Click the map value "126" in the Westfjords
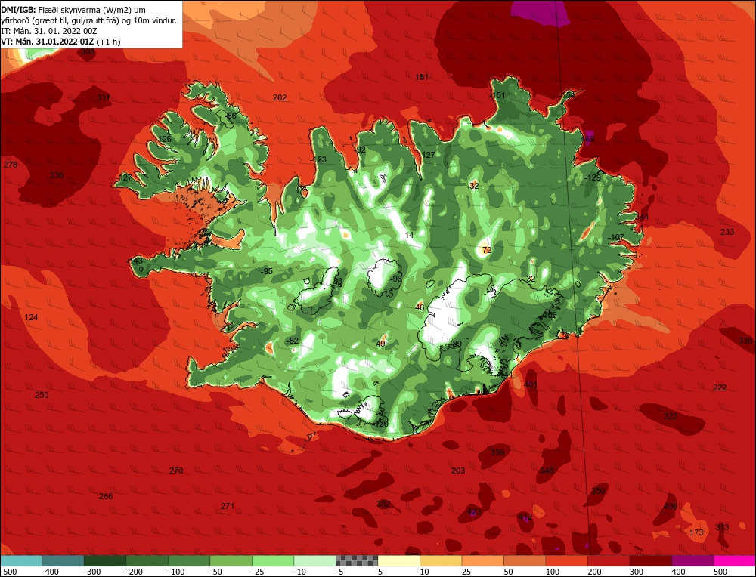756x577 pixels. [164, 139]
